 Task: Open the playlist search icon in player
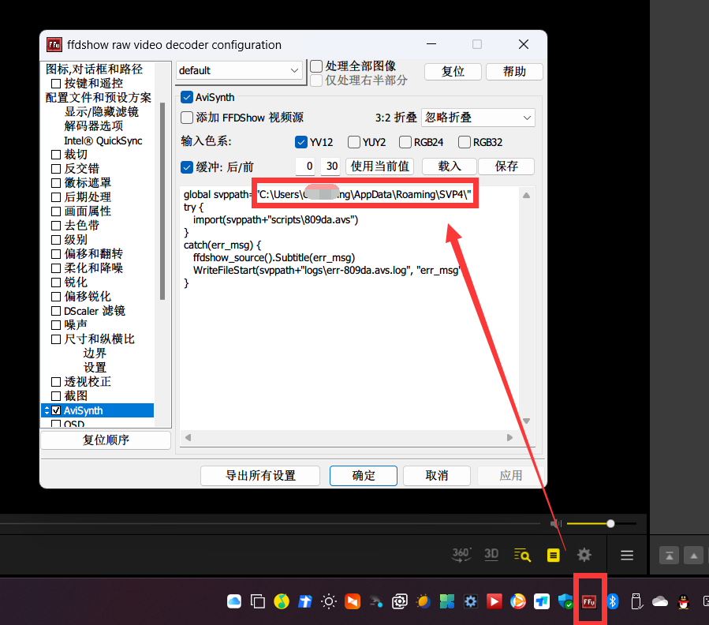522,555
